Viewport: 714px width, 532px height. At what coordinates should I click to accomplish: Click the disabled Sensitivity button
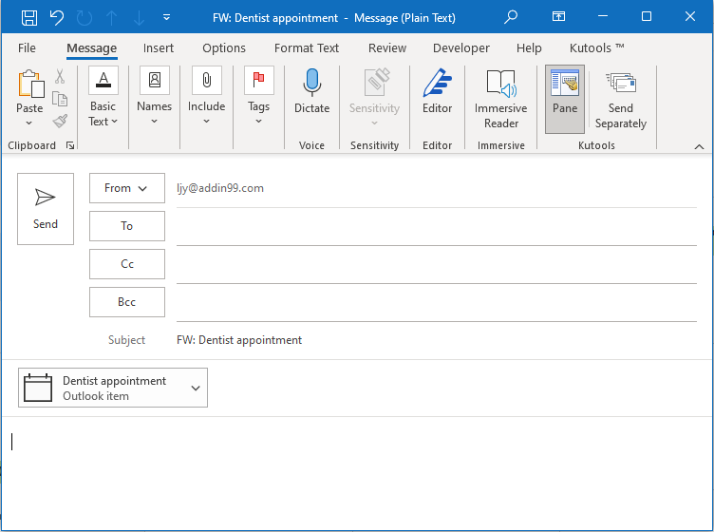click(x=374, y=97)
